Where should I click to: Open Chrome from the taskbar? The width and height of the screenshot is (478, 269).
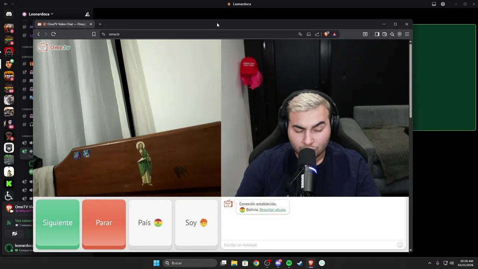[256, 263]
